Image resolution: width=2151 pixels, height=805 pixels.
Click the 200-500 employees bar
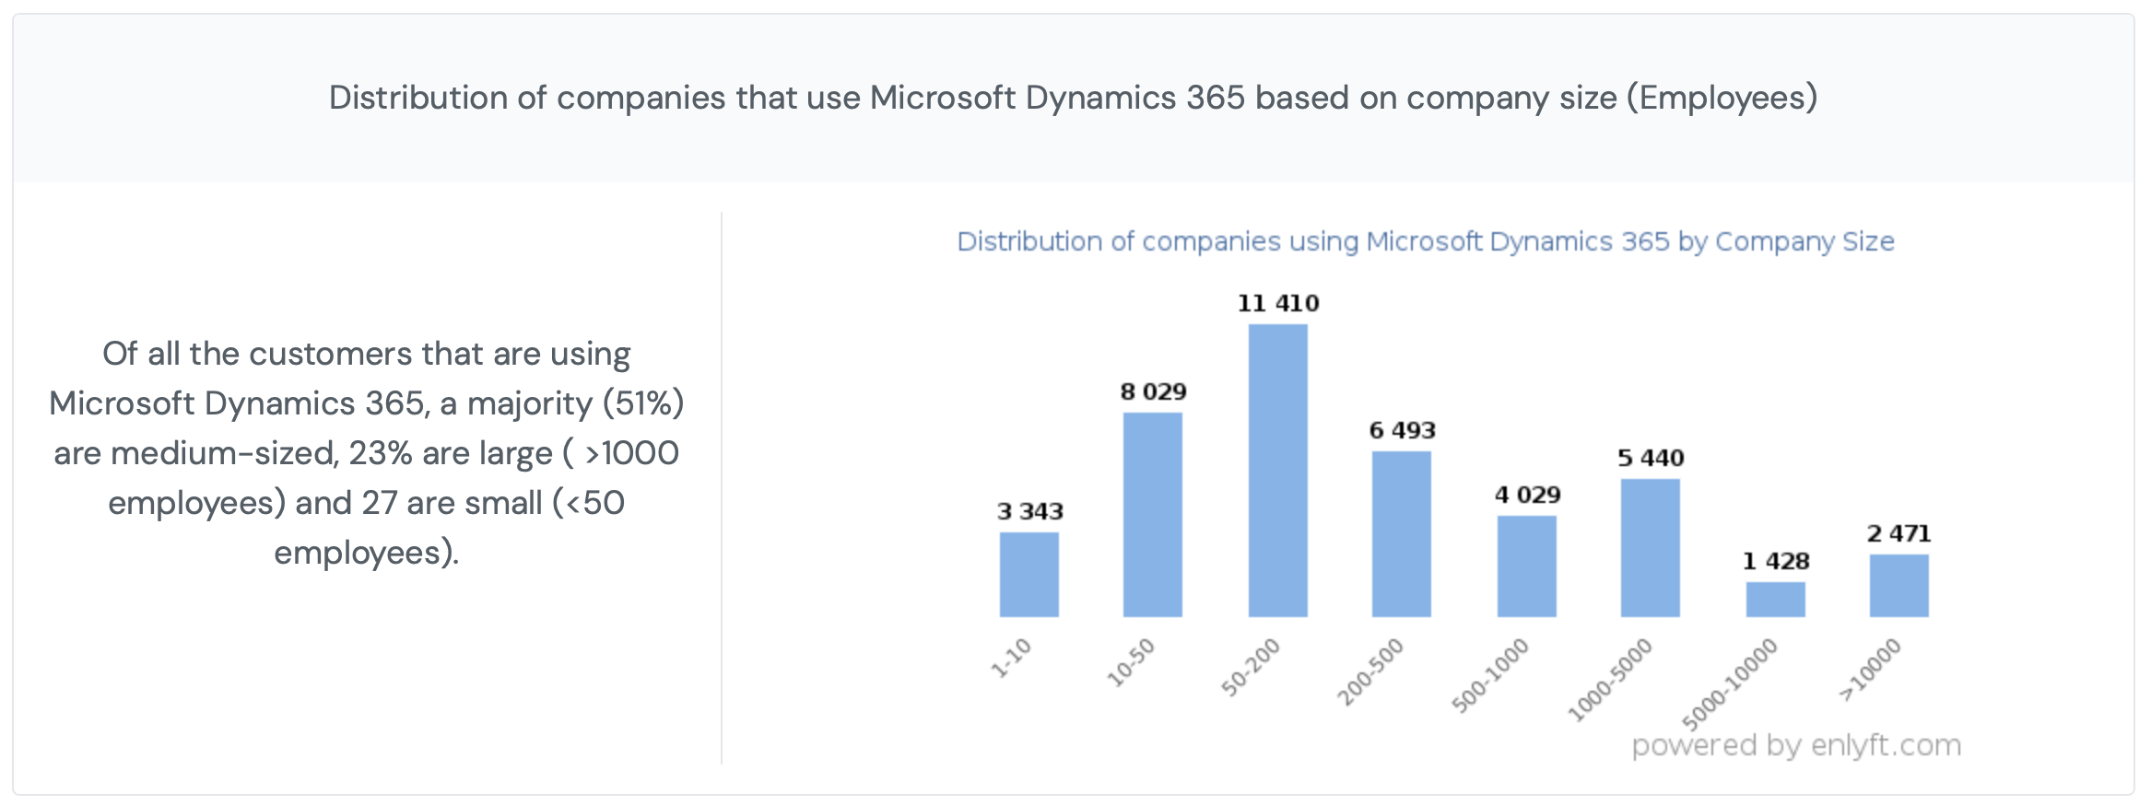pos(1401,534)
